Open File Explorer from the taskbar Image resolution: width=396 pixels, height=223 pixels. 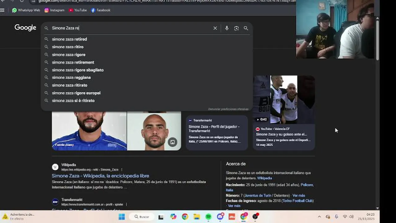196,217
